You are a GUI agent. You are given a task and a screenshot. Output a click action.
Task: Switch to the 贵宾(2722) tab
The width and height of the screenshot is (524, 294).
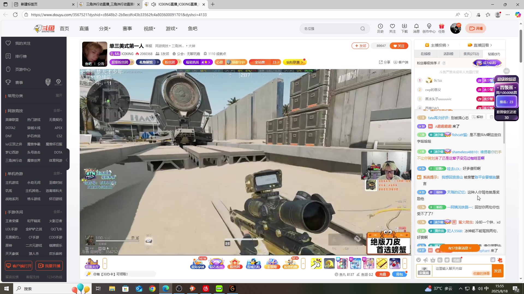tap(471, 54)
